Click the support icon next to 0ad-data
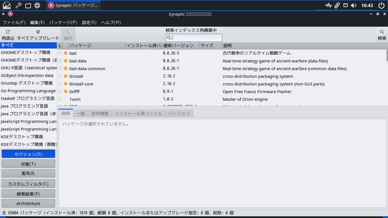Viewport: 388px width, 218px height. click(x=66, y=61)
